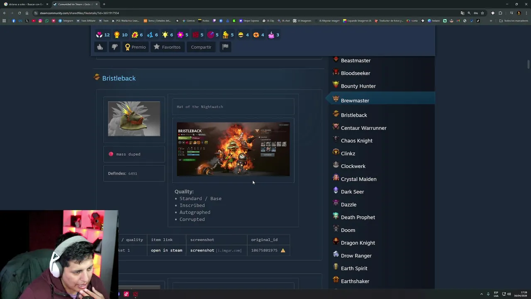Open the Telegram bookmark

[x=66, y=20]
